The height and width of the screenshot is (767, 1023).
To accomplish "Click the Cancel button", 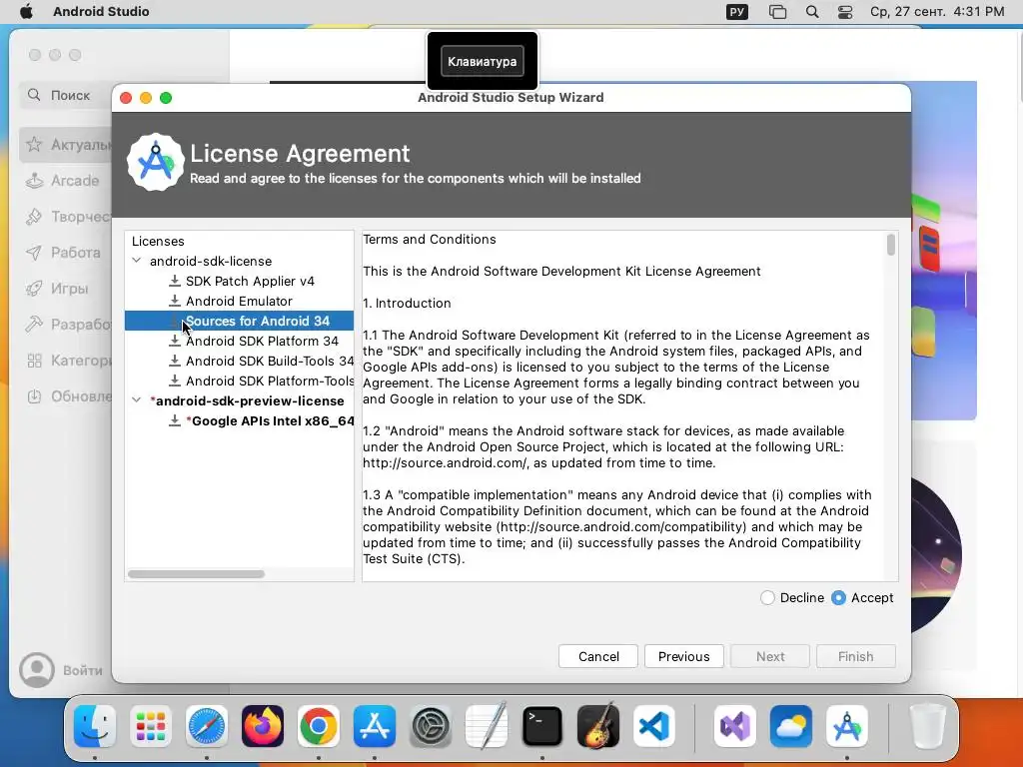I will click(x=598, y=656).
